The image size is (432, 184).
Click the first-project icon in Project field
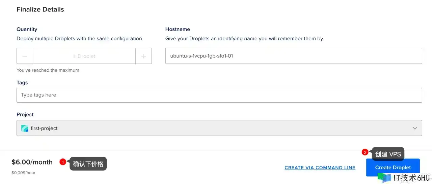click(25, 128)
